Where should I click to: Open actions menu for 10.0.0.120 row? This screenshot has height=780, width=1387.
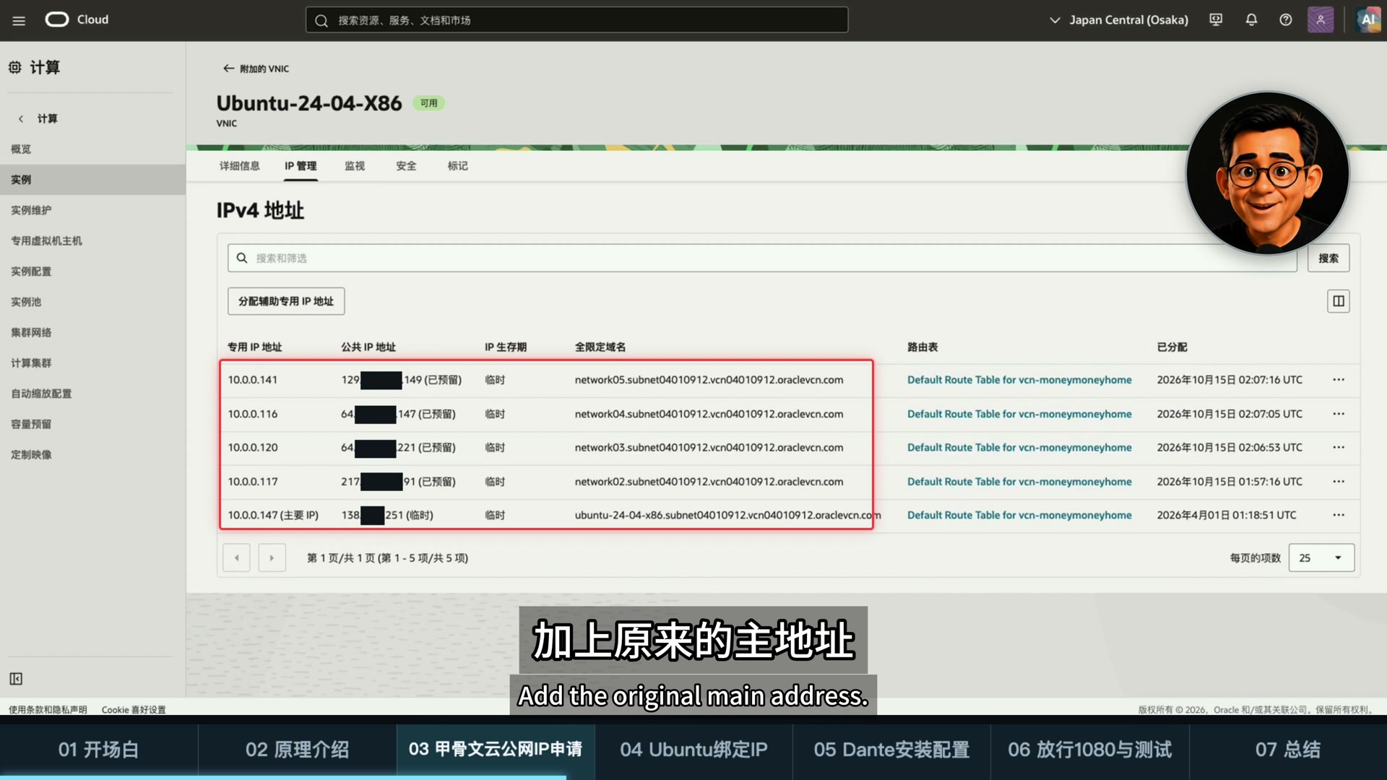(x=1339, y=448)
